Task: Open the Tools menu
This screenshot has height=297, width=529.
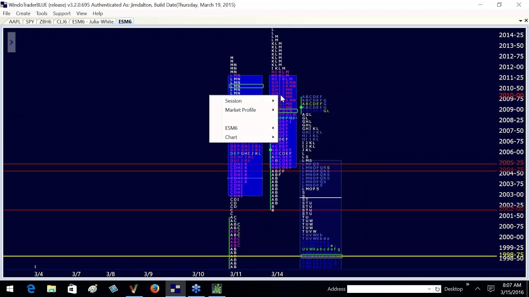Action: point(42,13)
